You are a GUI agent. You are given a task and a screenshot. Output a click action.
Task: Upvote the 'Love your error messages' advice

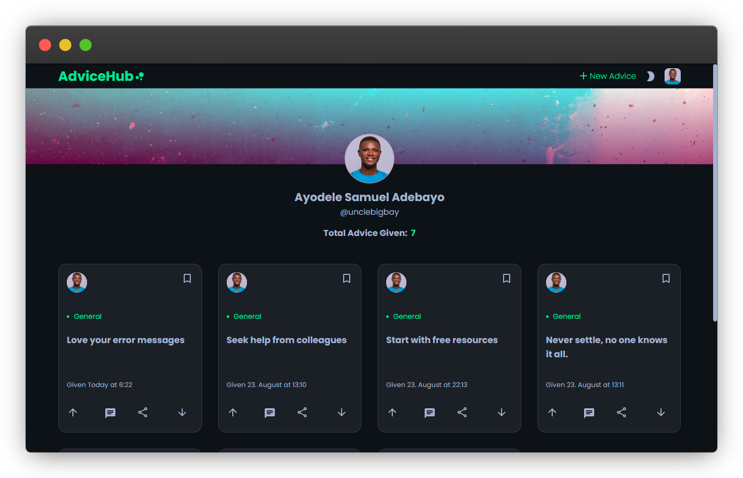(73, 412)
